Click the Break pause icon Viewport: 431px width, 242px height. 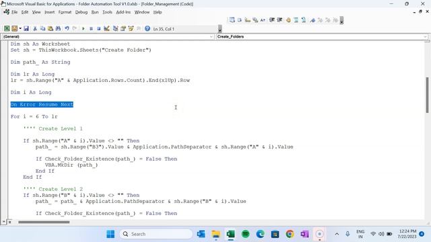91,28
